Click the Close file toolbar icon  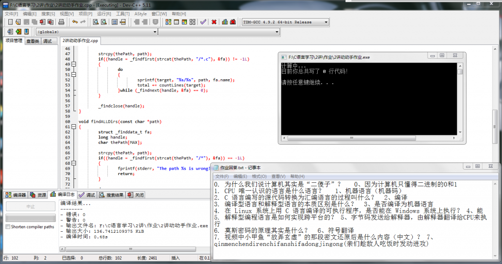[42, 22]
